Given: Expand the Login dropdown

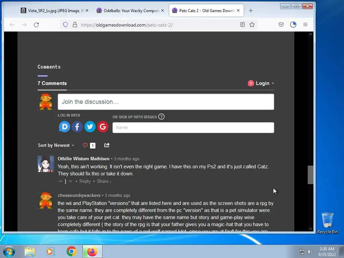Looking at the screenshot, I should pyautogui.click(x=265, y=83).
